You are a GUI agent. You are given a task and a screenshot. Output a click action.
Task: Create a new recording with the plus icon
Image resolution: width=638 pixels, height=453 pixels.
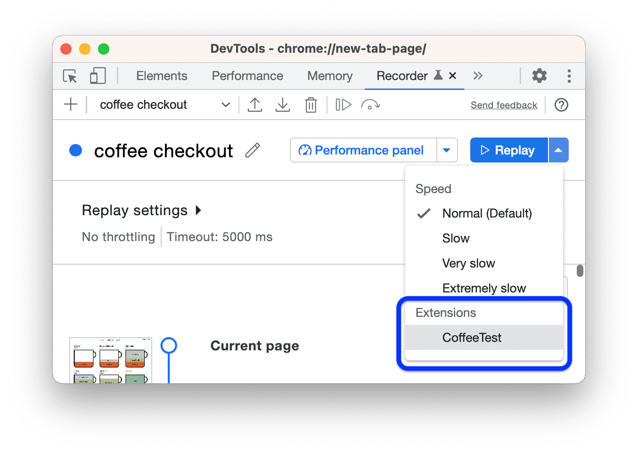(x=71, y=105)
